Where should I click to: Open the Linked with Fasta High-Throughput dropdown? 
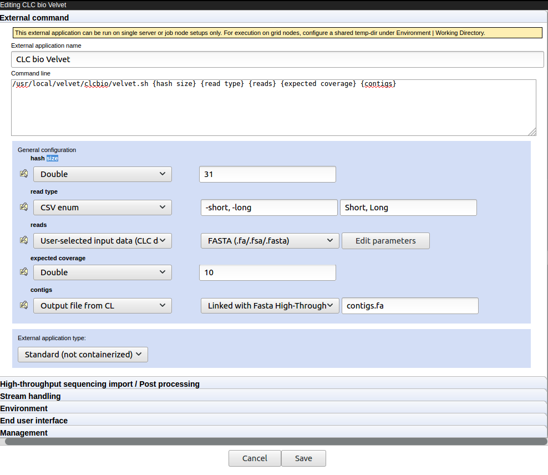click(x=270, y=305)
